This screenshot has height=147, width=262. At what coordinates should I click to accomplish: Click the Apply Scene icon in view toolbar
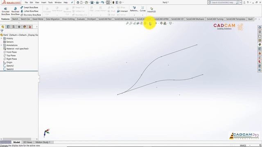[x=165, y=23]
